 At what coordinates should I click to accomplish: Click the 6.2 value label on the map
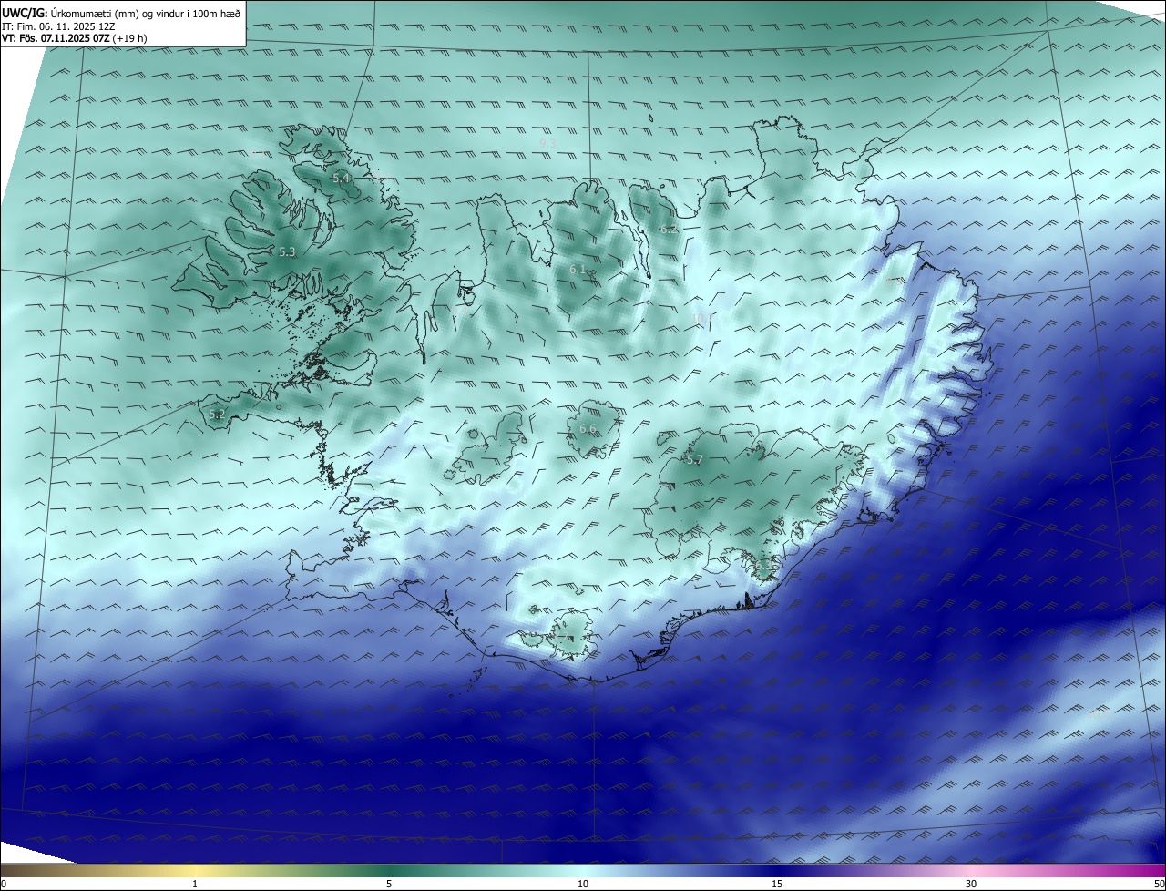669,230
